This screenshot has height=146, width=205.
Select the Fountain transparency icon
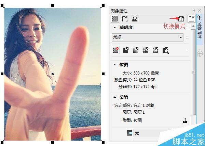click(x=136, y=50)
